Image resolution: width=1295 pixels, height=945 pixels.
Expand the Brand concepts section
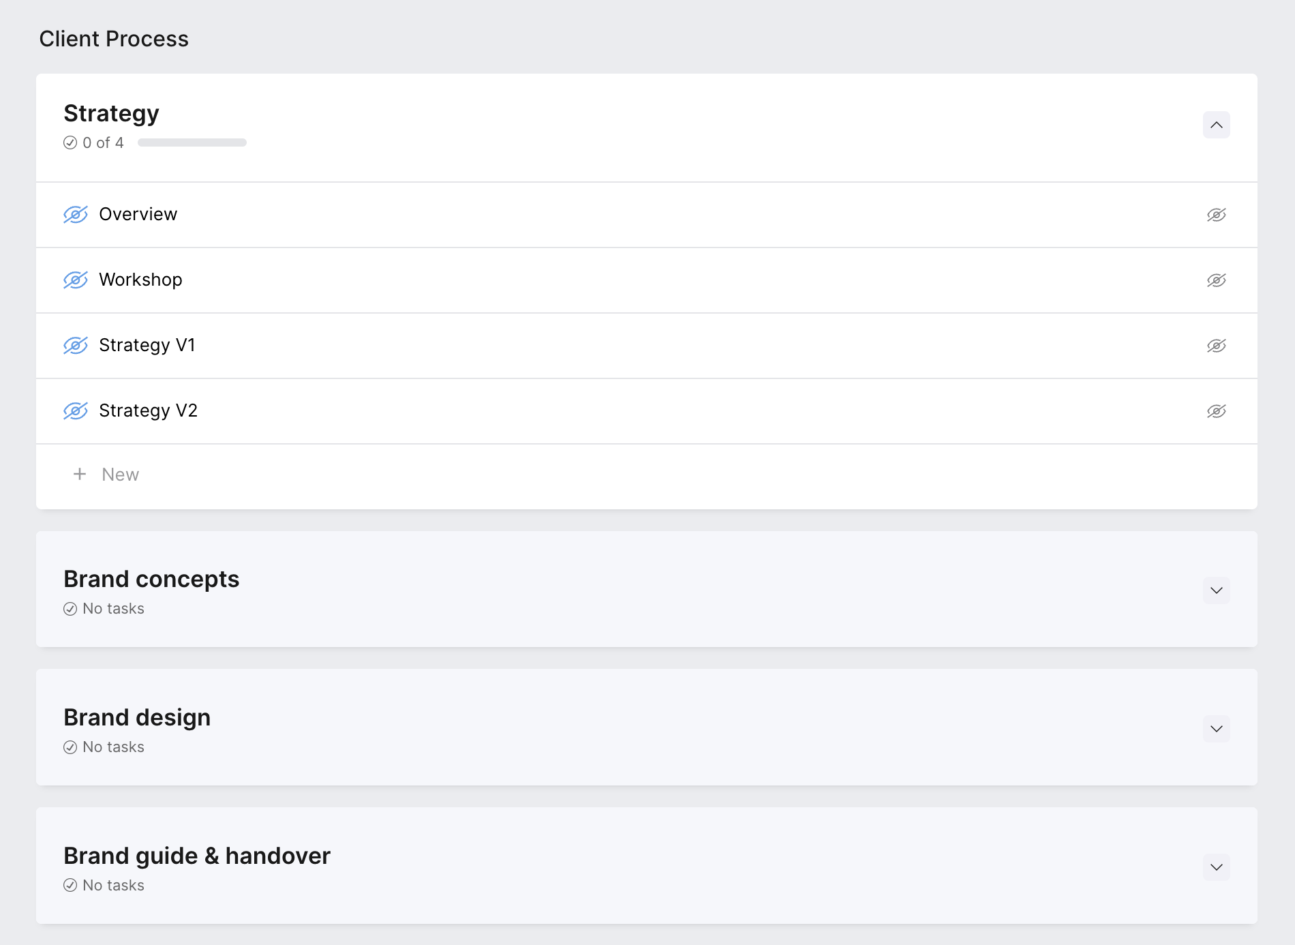1216,590
